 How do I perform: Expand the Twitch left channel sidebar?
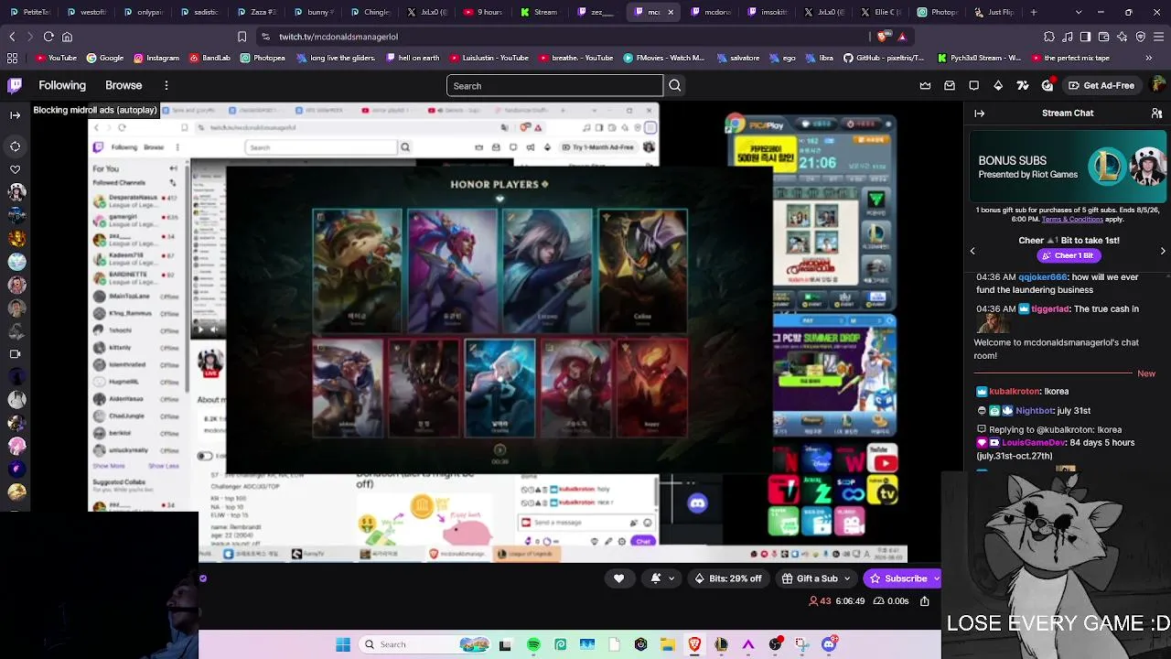point(15,114)
